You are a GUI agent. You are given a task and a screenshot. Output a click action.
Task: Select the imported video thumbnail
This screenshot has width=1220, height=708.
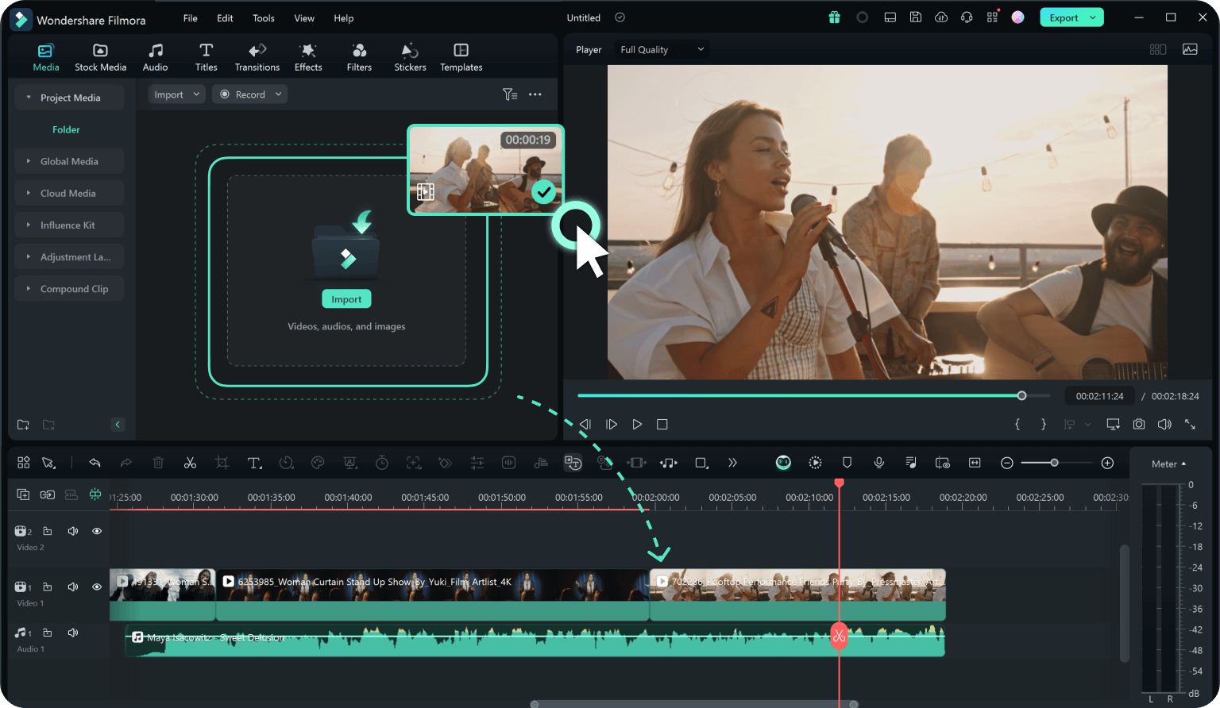pos(485,170)
